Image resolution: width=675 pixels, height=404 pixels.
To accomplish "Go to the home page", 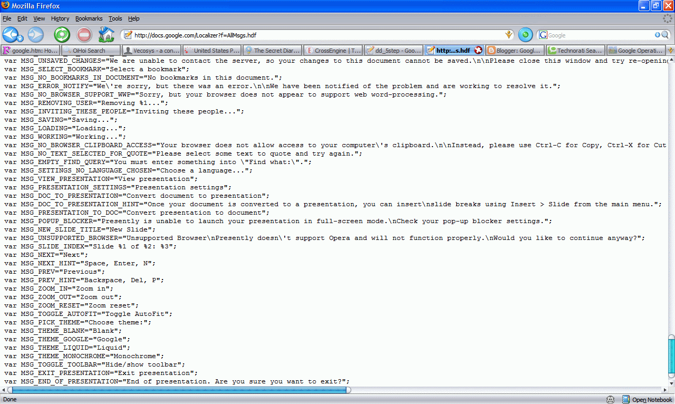I will click(105, 35).
